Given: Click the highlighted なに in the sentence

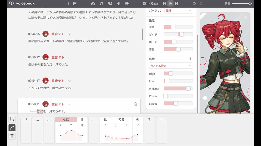Looking at the screenshot, I should [40, 111].
